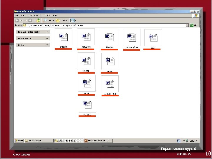This screenshot has width=212, height=159.
Task: Select the АБРАХАМ Word document
Action: point(86,38)
